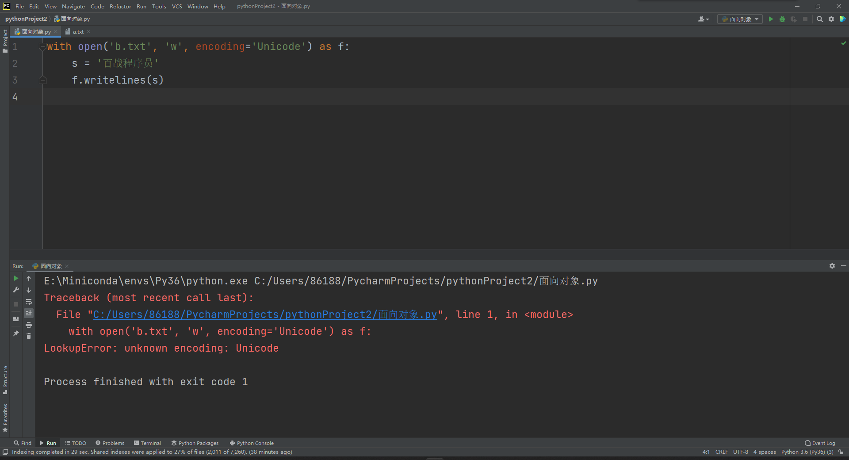Click the 4 spaces indent selector
The width and height of the screenshot is (849, 460).
tap(765, 452)
